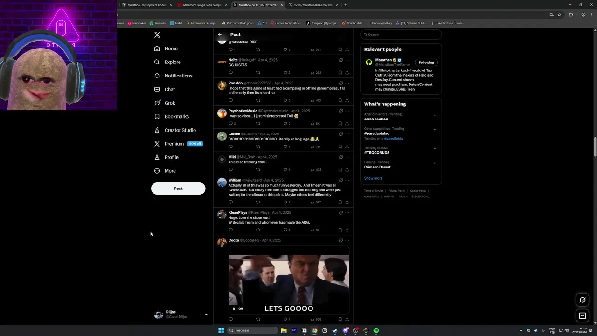Like KleanPlays' reply

point(285,230)
